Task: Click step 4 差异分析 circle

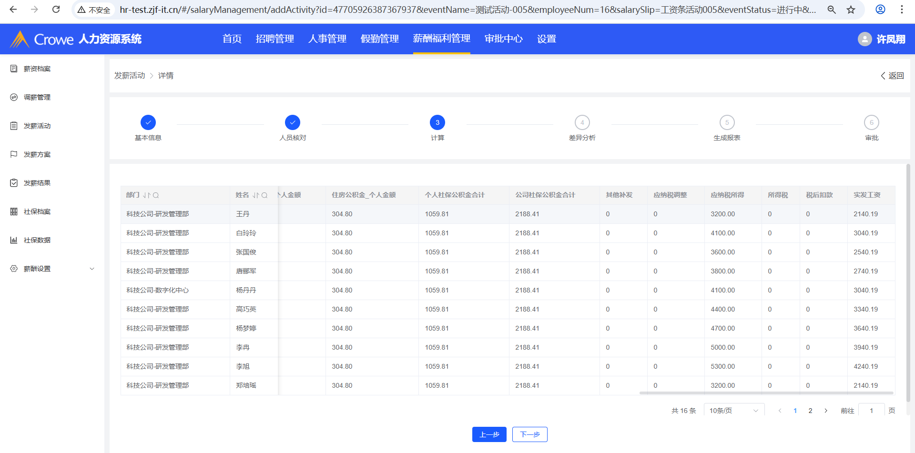Action: (x=582, y=122)
